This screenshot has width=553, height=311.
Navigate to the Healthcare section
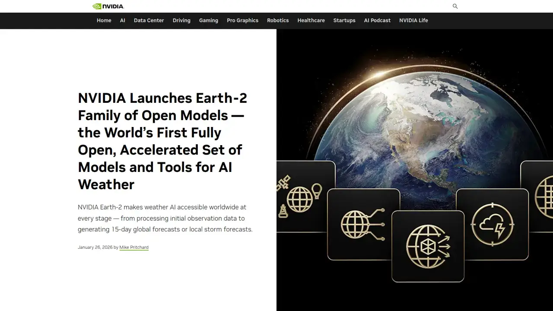pos(311,20)
